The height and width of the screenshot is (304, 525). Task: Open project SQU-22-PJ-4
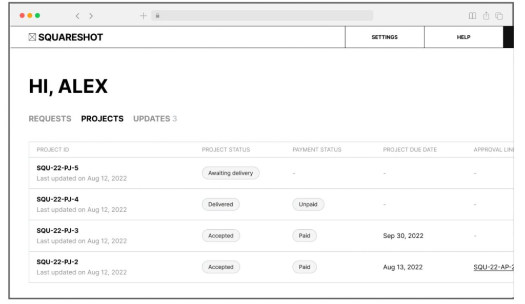click(57, 199)
